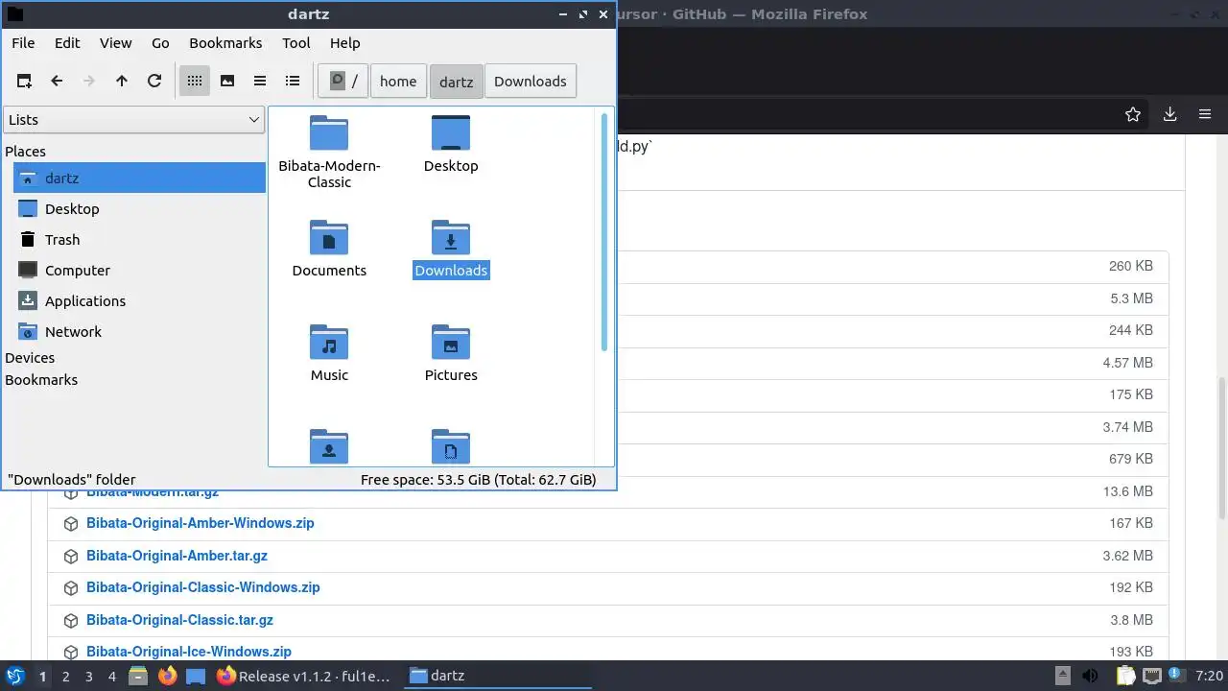Download Bibata-Original-Amber.tar.gz
This screenshot has width=1228, height=691.
pos(177,556)
